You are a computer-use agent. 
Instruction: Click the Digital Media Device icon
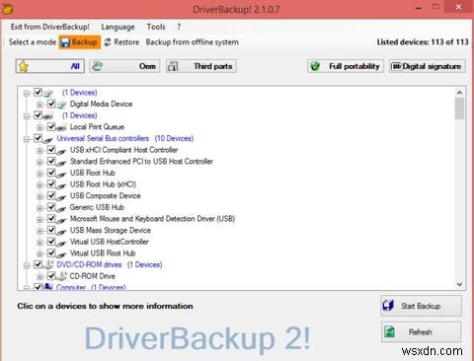(61, 105)
